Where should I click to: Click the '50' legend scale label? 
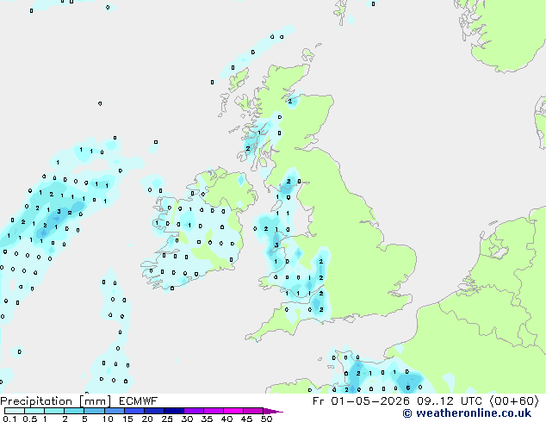click(266, 419)
